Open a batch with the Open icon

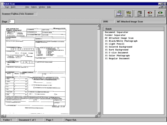pos(139,14)
